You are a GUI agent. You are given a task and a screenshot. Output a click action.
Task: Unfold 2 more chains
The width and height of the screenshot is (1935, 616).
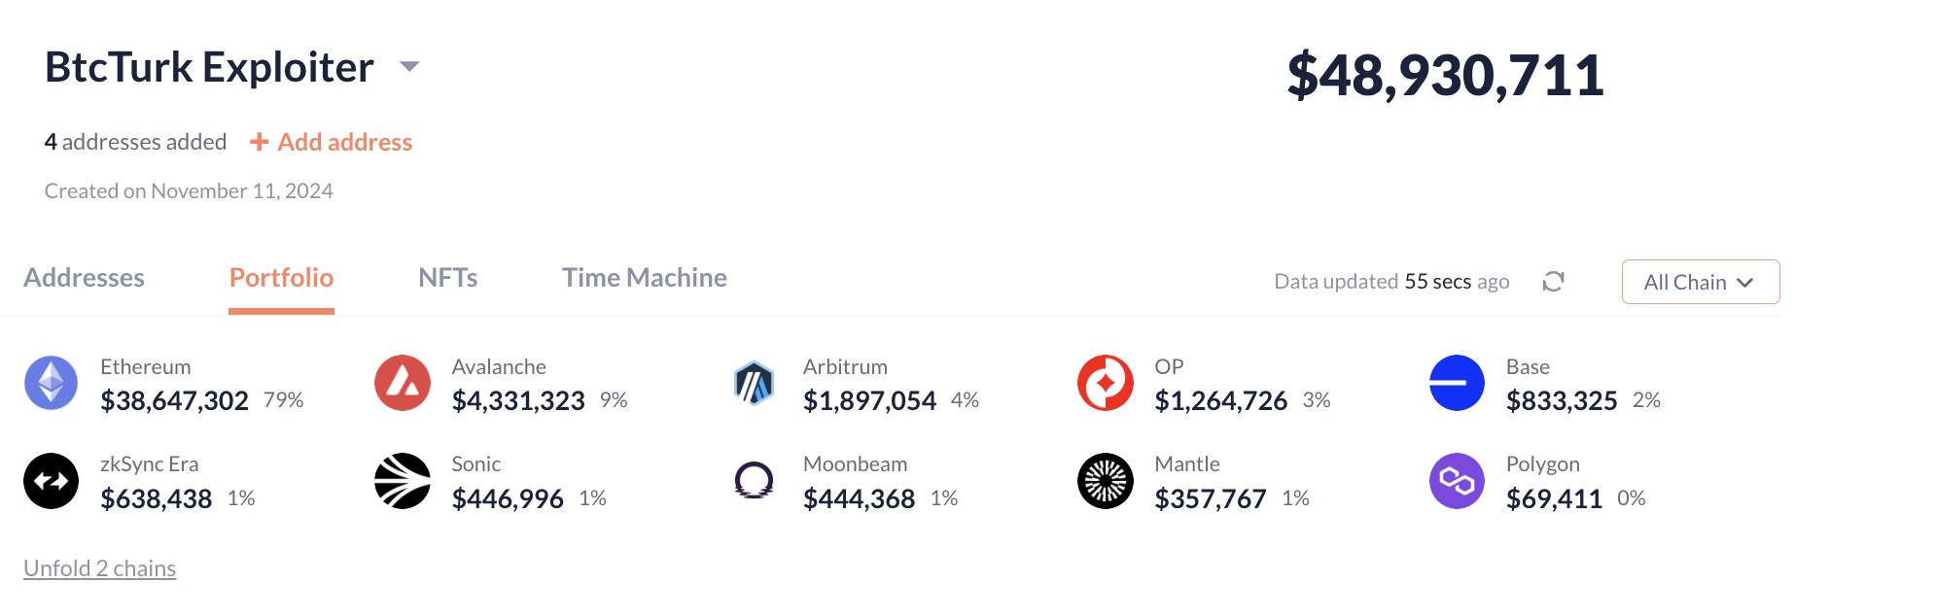point(99,568)
